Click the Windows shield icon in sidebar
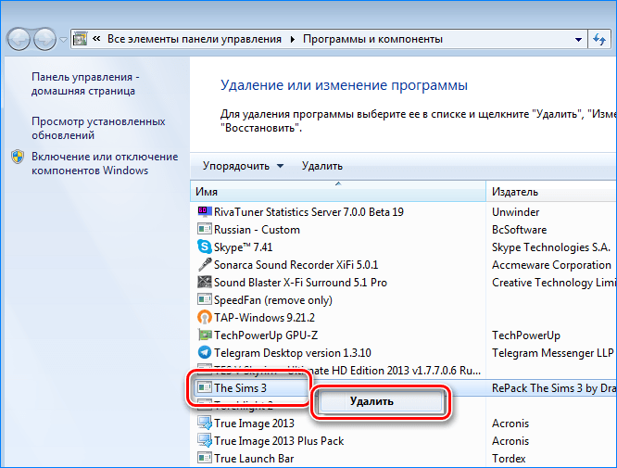 pos(18,157)
